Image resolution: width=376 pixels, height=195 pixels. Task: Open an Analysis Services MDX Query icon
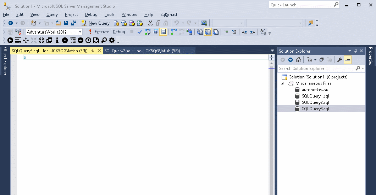(124, 23)
